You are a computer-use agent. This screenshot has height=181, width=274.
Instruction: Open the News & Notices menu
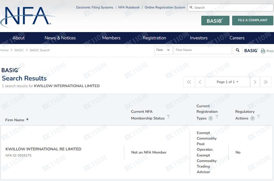pyautogui.click(x=60, y=38)
